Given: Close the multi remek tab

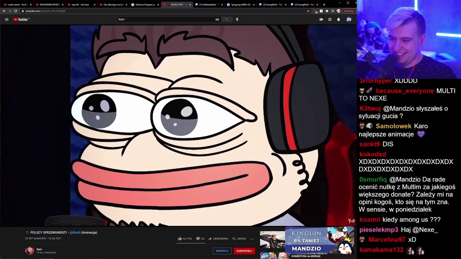Looking at the screenshot, I should 31,5.
